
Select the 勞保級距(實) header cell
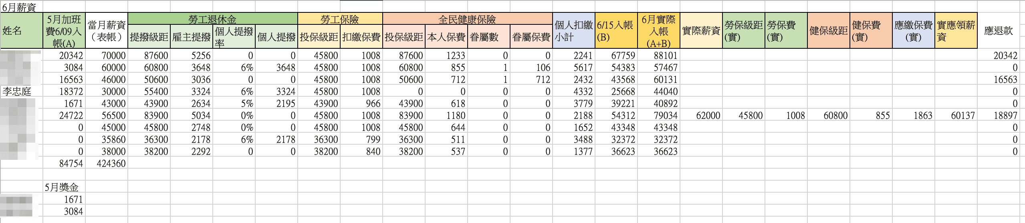coord(744,31)
